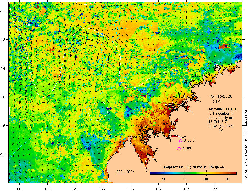The width and height of the screenshot is (248, 191).
Task: Click latitude axis label -16
Action: coord(3,126)
